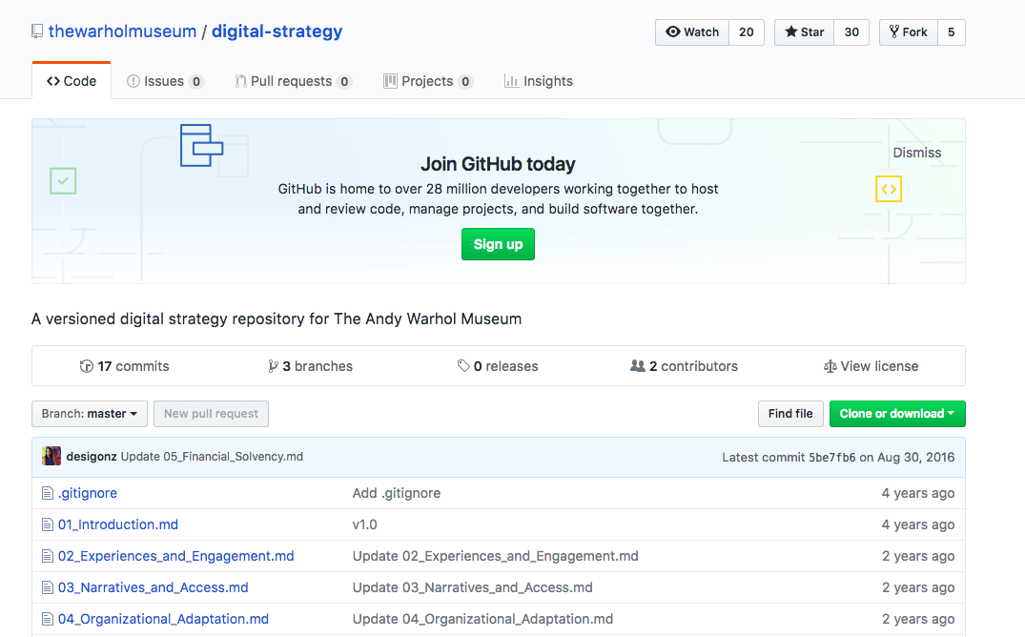Open the desigonz author profile link
1025x637 pixels.
click(x=92, y=457)
